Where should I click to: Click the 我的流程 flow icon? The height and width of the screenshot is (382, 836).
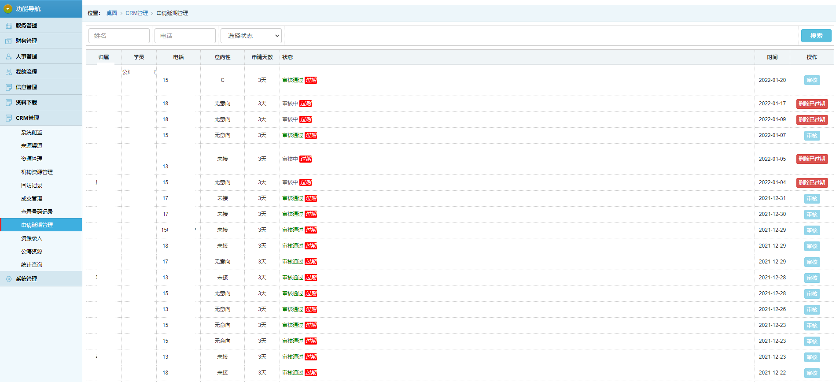pos(9,72)
